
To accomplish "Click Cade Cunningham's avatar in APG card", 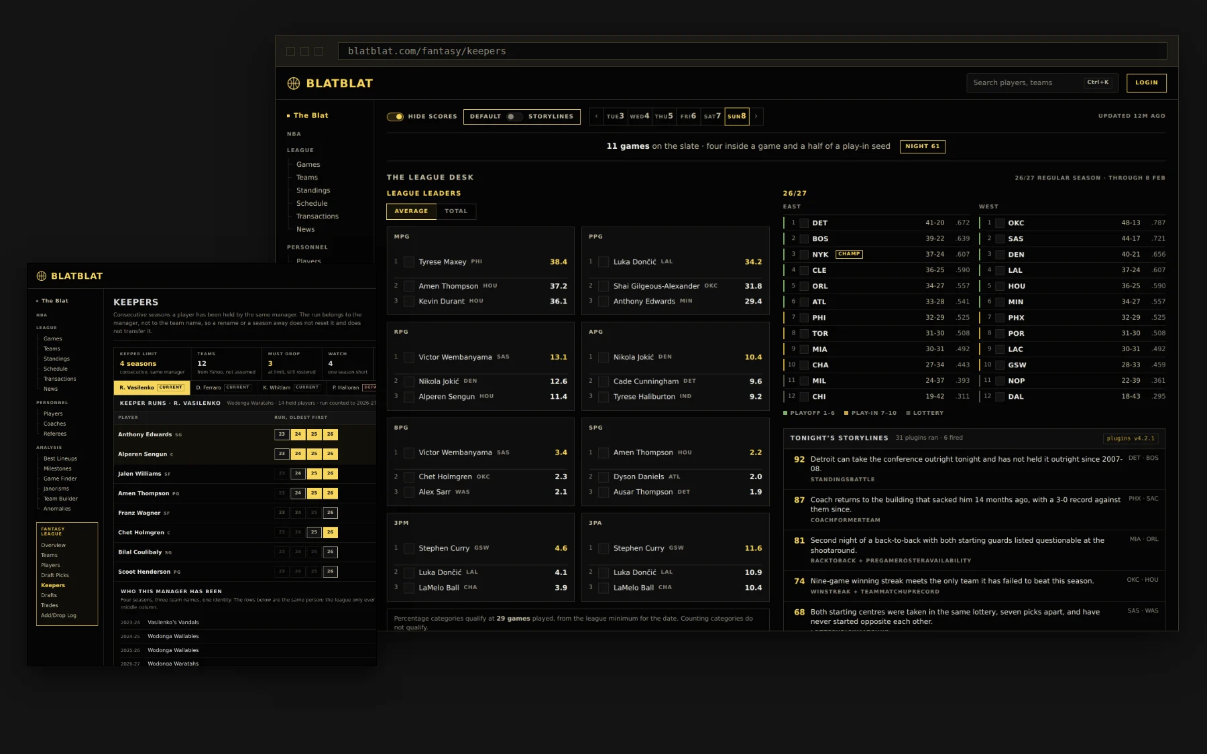I will click(x=603, y=381).
